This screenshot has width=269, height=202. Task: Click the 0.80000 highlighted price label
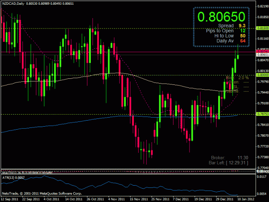pyautogui.click(x=263, y=75)
